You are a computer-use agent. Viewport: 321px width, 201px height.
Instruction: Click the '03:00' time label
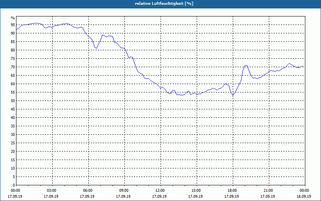tap(52, 191)
